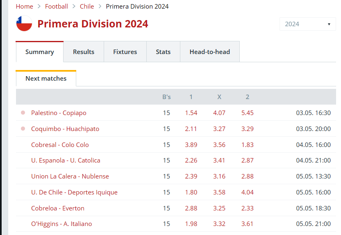Click draw odds 3.16 for Union La Calera match
The image size is (341, 235).
[219, 176]
